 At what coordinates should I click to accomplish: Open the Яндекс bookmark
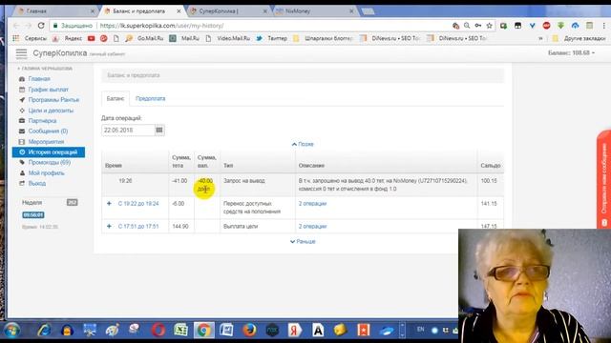click(x=68, y=38)
